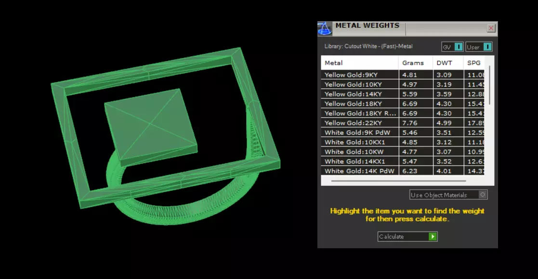Select the Yellow Gold:14KY row
This screenshot has height=279, width=538.
(x=403, y=94)
